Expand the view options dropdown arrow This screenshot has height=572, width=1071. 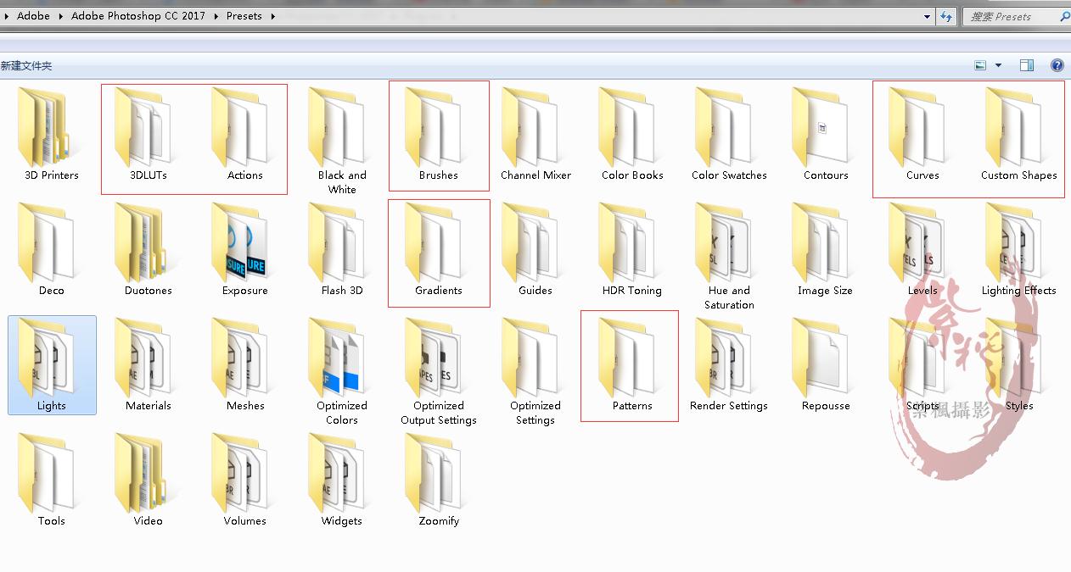pyautogui.click(x=998, y=65)
